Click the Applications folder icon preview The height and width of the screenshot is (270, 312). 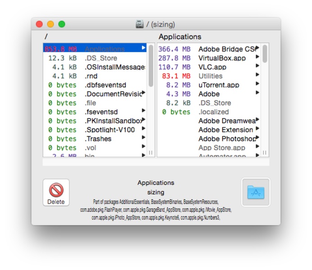click(256, 192)
